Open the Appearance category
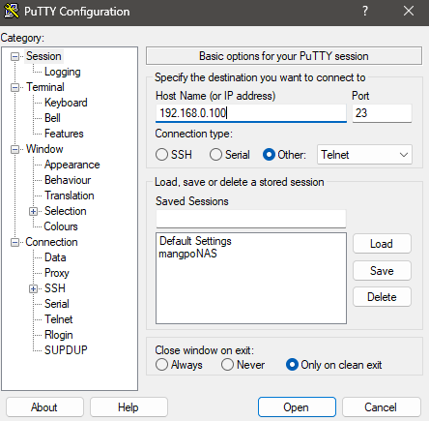The height and width of the screenshot is (421, 429). click(72, 165)
